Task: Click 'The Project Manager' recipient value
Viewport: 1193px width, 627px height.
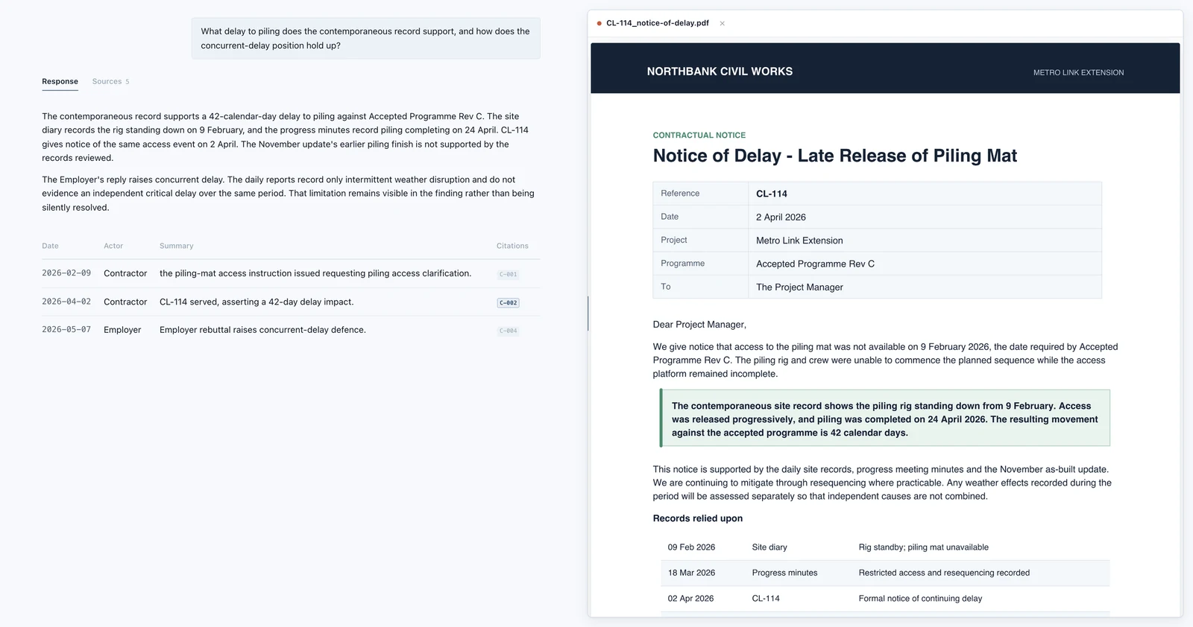Action: coord(799,287)
